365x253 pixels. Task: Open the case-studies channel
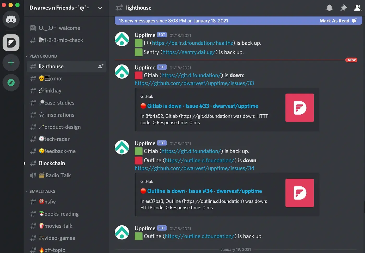pyautogui.click(x=66, y=103)
